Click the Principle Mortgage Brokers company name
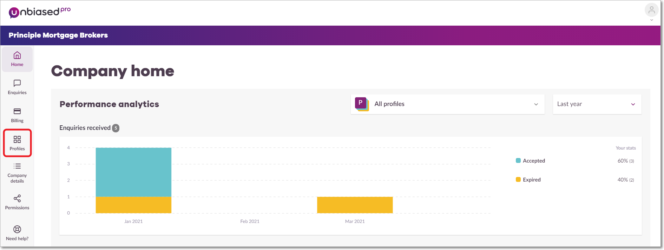 (x=58, y=35)
